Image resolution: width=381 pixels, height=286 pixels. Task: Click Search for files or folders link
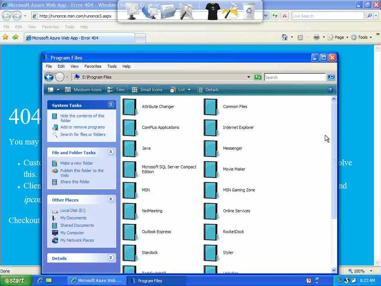83,134
